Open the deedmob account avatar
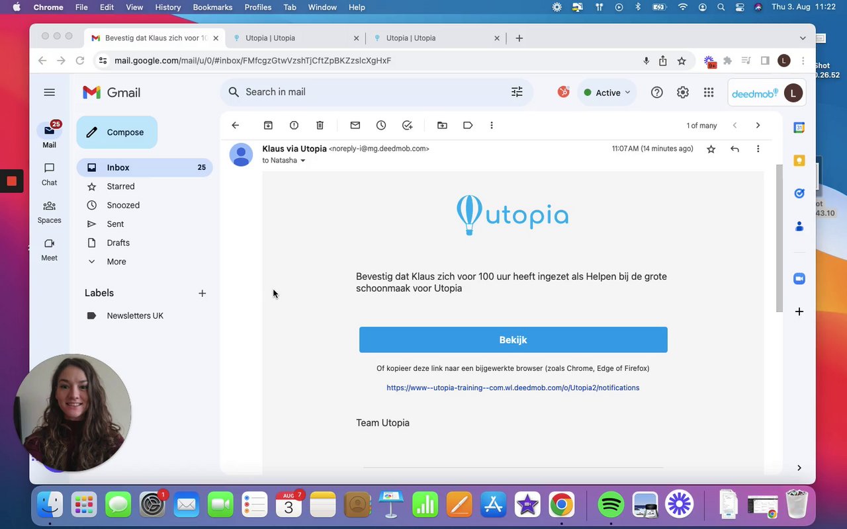 pyautogui.click(x=793, y=93)
